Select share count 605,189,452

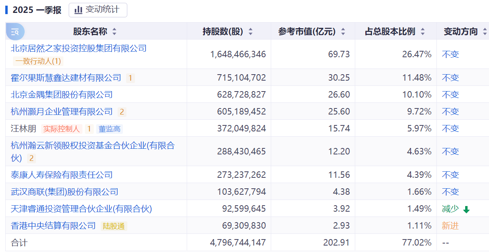(x=242, y=112)
